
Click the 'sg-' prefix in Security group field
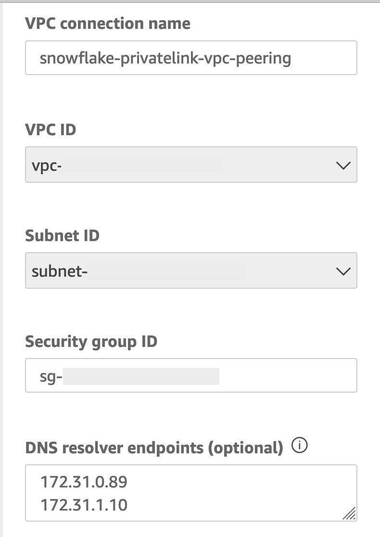coord(51,376)
